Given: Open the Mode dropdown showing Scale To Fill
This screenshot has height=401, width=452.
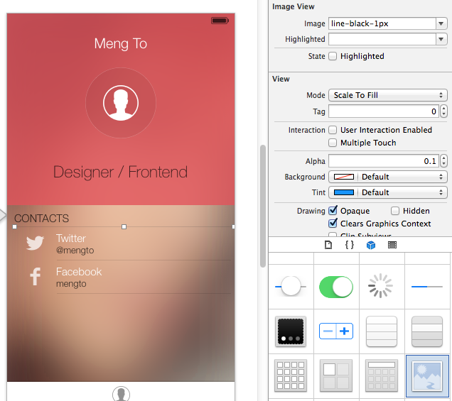Looking at the screenshot, I should pyautogui.click(x=387, y=95).
